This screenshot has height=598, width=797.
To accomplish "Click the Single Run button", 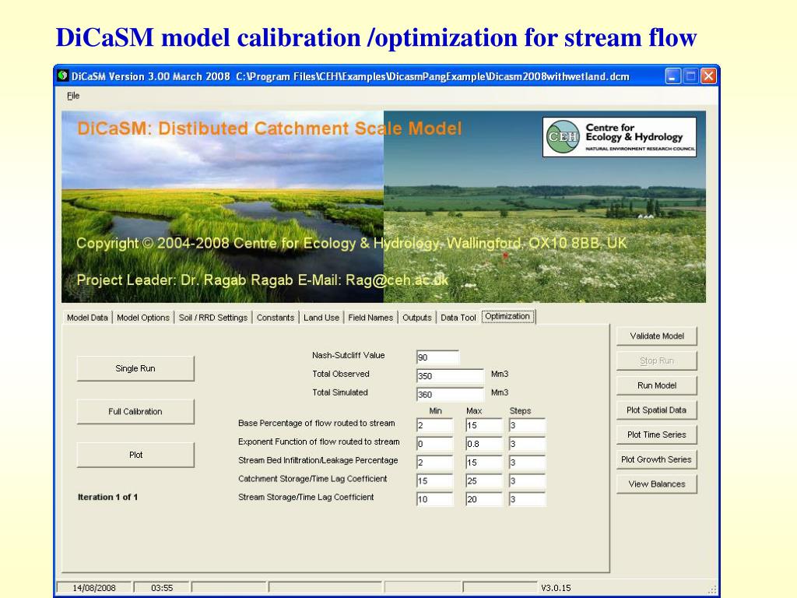I will click(x=135, y=368).
